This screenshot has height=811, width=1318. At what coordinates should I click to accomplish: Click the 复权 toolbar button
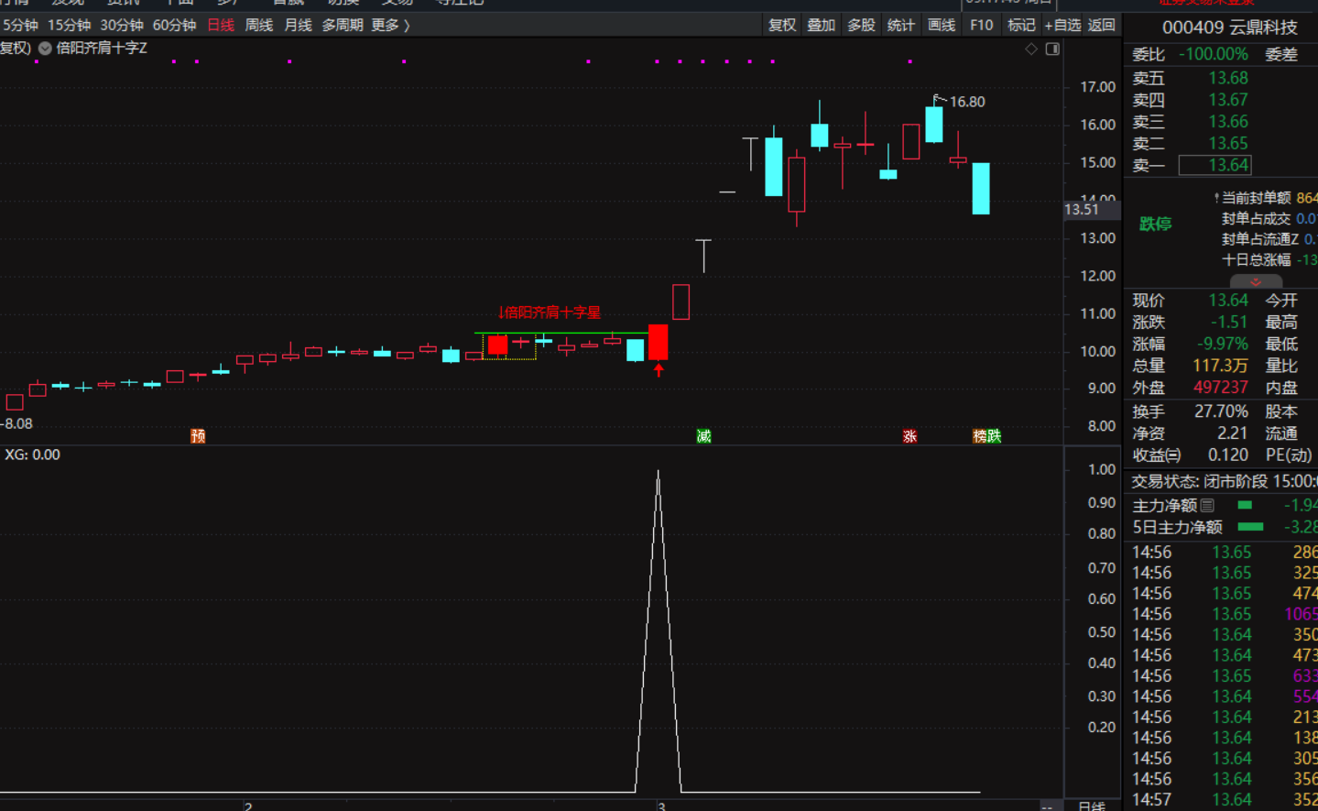coord(781,25)
